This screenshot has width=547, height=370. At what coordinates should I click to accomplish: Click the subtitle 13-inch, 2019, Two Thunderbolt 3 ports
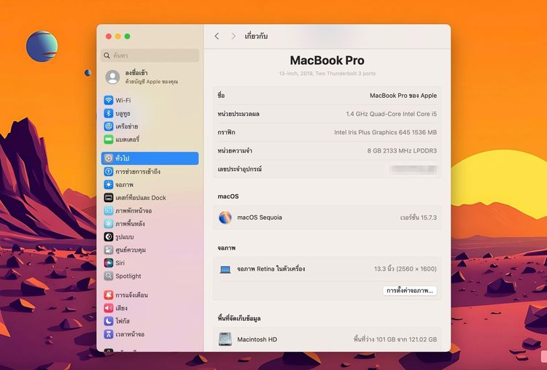point(327,74)
